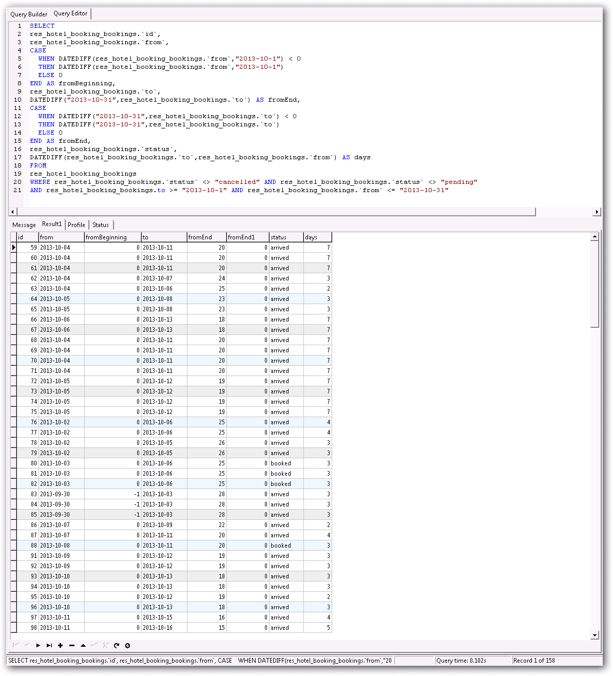Open the Profile tab
613x676 pixels.
76,225
